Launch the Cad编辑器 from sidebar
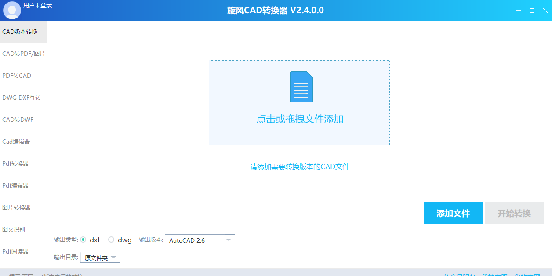The image size is (552, 276). click(x=16, y=142)
